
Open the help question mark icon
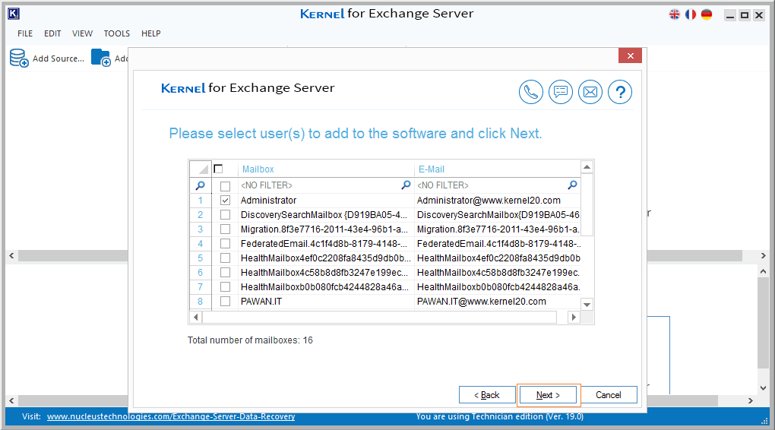[620, 92]
